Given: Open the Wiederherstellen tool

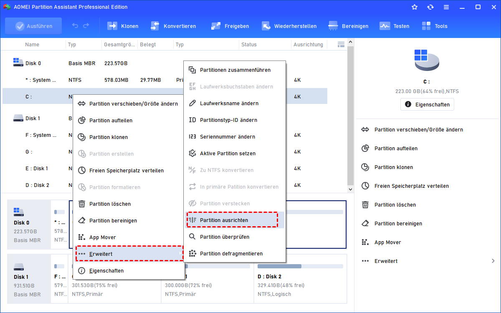Looking at the screenshot, I should (x=266, y=26).
